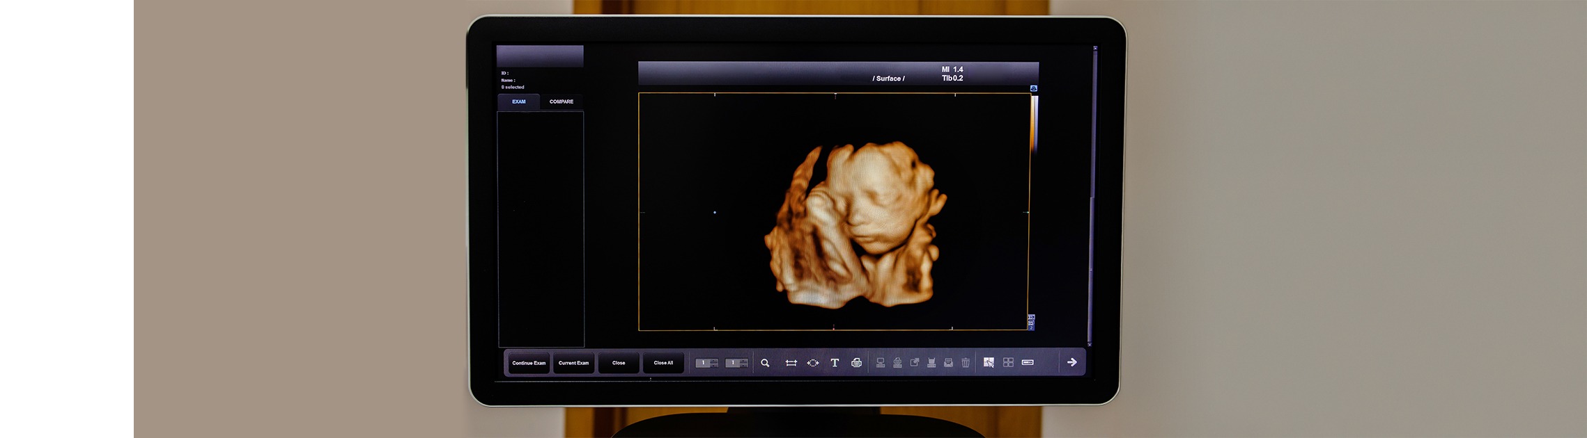1587x438 pixels.
Task: Click the greyed-out export image icon
Action: tap(915, 363)
